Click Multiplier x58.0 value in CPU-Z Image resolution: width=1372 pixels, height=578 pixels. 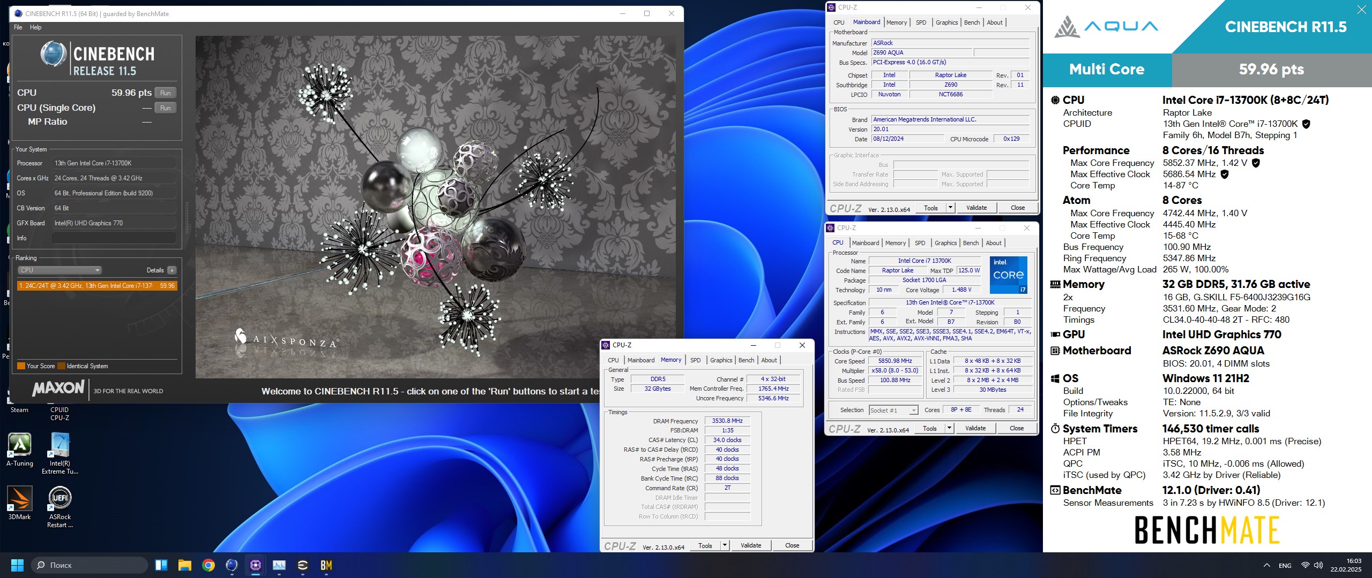click(894, 371)
